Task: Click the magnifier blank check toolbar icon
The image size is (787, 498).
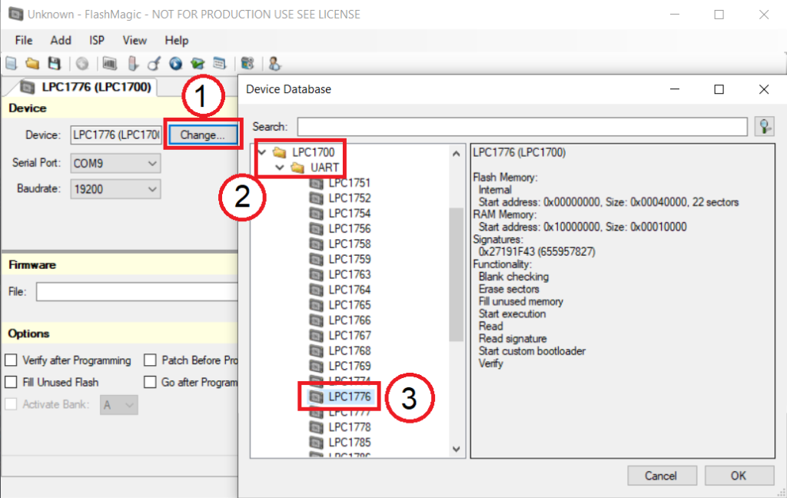Action: 154,64
